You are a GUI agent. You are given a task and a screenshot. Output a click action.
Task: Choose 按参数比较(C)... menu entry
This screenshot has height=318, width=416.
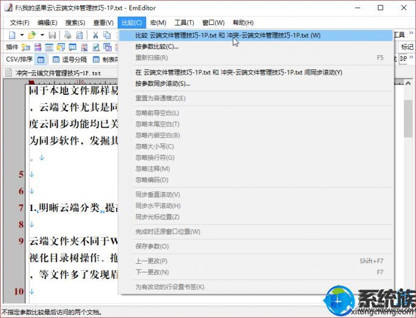click(256, 46)
